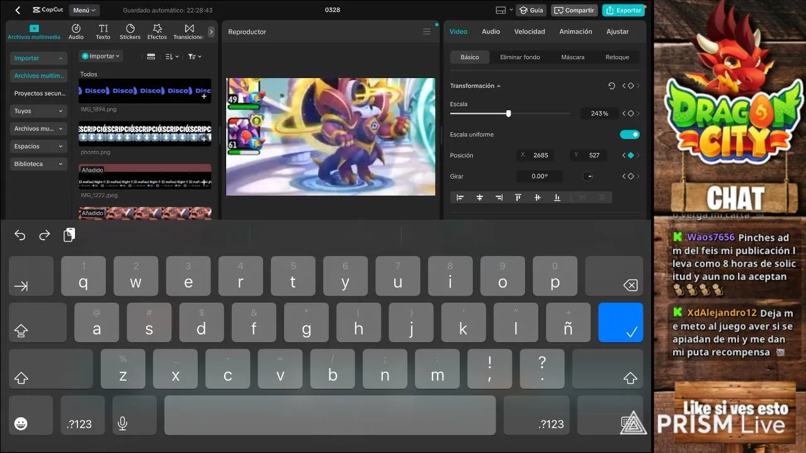Expand the Tuyos sidebar section
Viewport: 806px width, 453px height.
[38, 111]
